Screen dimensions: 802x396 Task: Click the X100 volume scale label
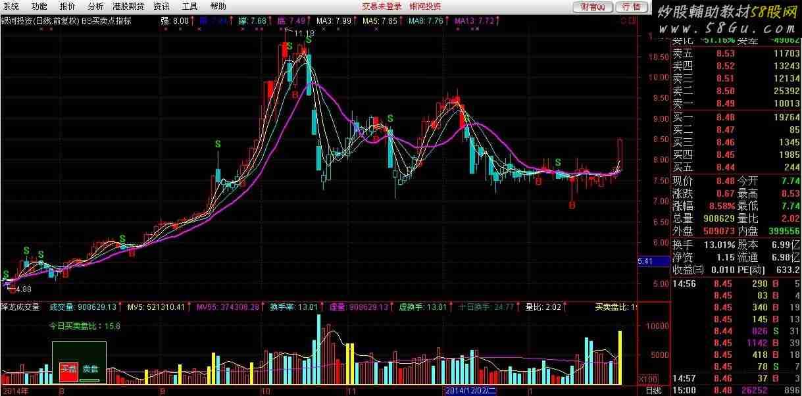649,380
